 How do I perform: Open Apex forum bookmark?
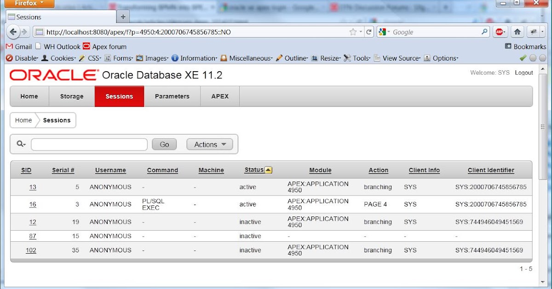tap(105, 46)
